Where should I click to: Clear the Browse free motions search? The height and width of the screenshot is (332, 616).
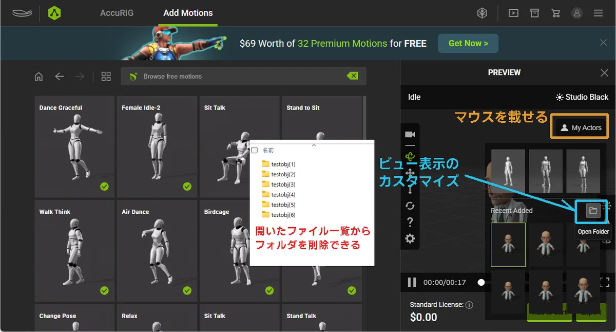[353, 76]
